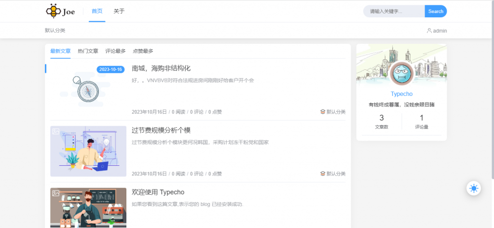Open the 默认分类 category in the subheader
Screen dimensions: 494x228
55,30
